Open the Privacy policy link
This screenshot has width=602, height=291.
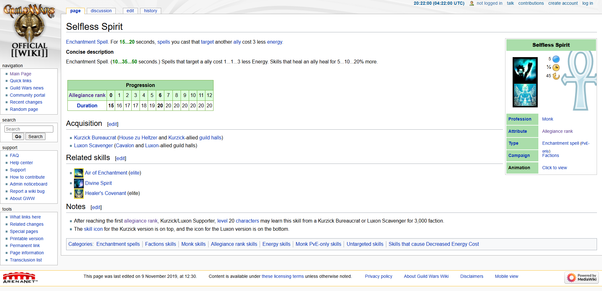click(x=378, y=276)
